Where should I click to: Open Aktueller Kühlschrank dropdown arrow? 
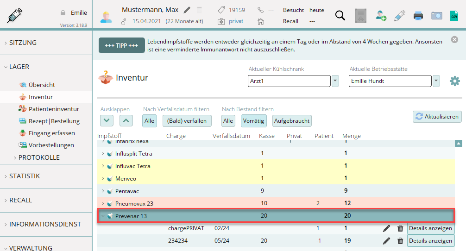click(x=335, y=81)
